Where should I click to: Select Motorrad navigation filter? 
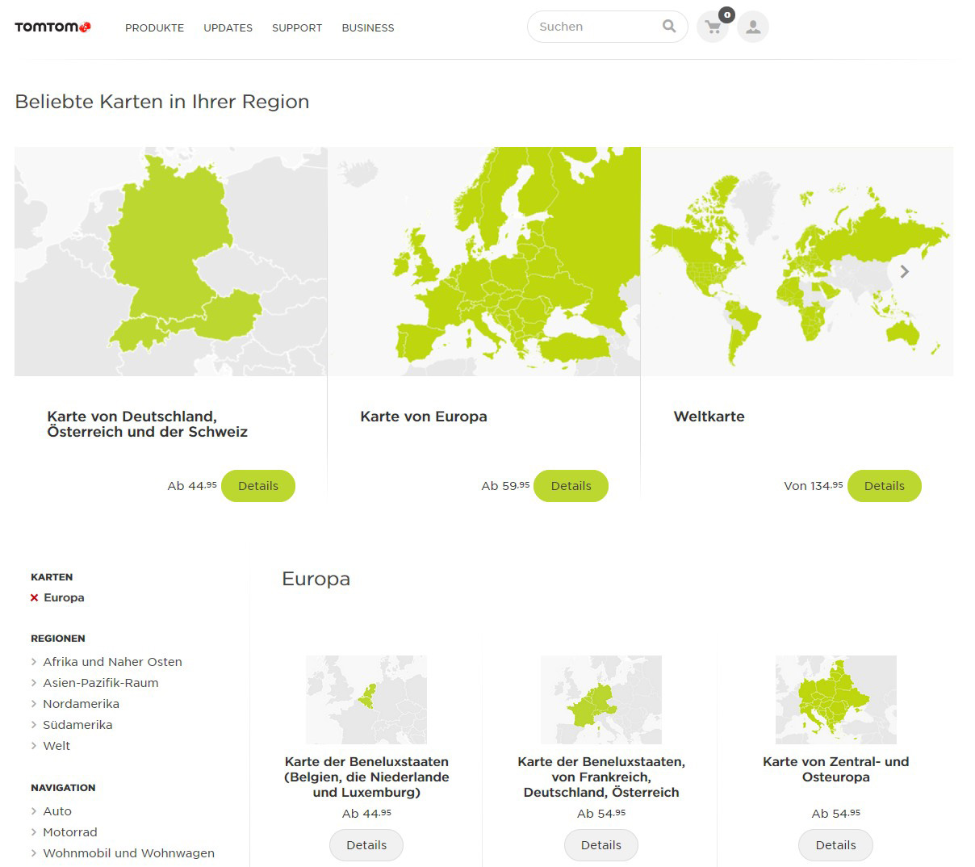69,832
